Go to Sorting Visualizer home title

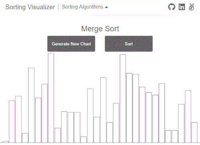30,7
